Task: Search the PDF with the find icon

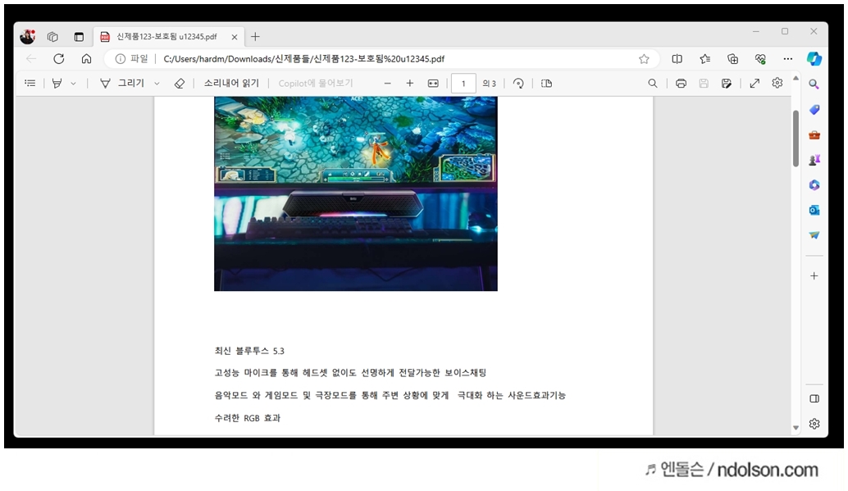Action: click(x=653, y=84)
